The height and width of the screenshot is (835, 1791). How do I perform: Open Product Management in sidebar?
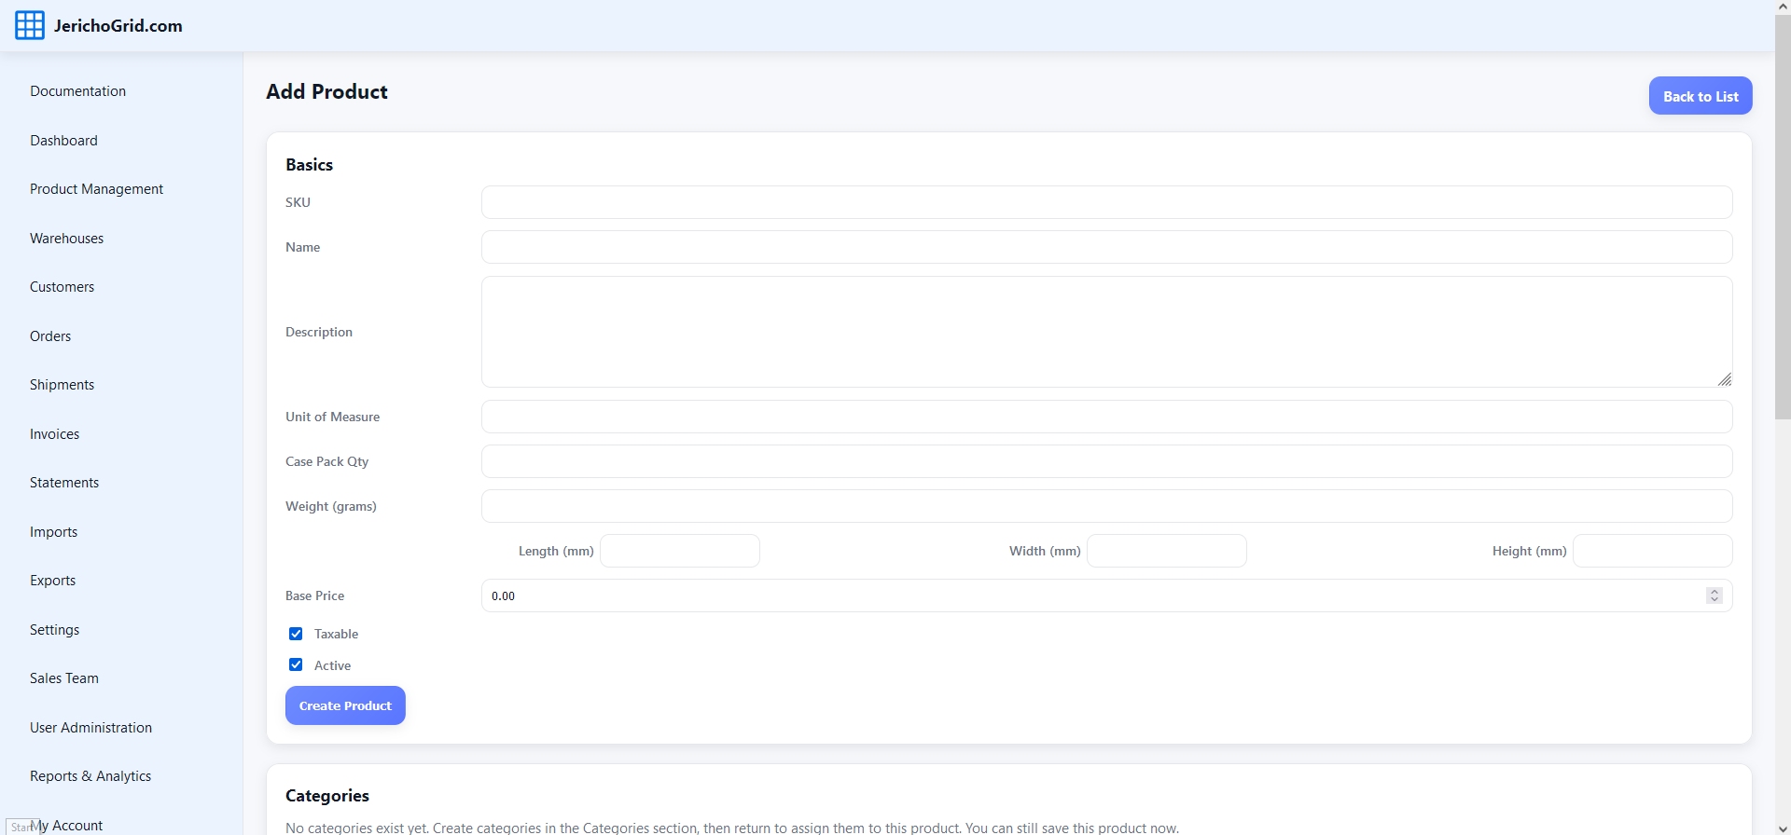[96, 189]
